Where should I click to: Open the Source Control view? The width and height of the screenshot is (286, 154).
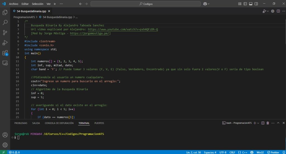[x=5, y=33]
